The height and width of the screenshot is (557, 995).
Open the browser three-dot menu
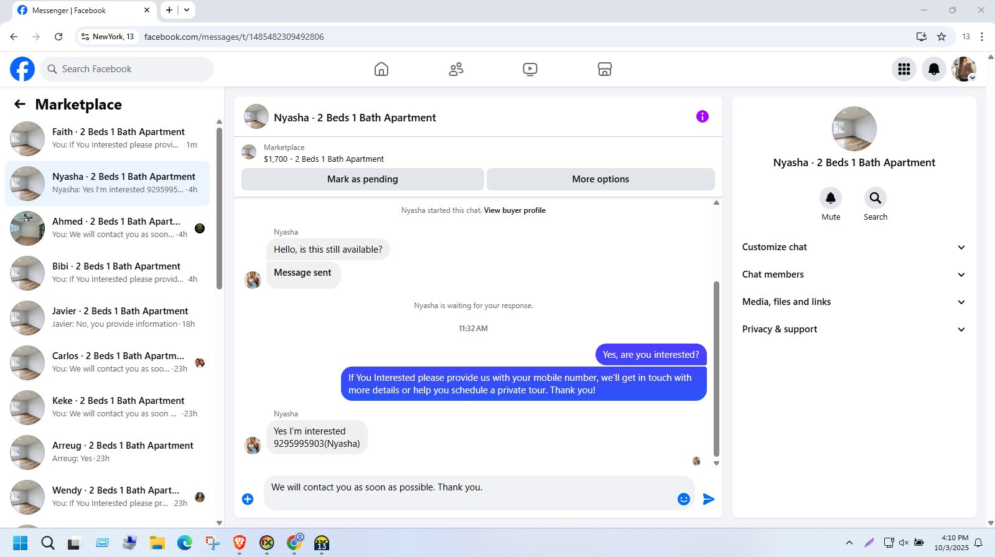982,37
